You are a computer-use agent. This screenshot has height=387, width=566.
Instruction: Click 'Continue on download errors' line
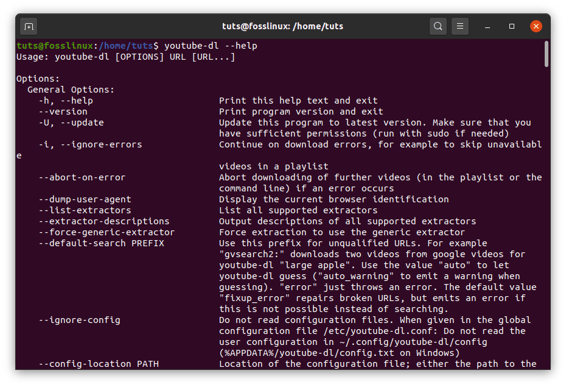[x=380, y=144]
